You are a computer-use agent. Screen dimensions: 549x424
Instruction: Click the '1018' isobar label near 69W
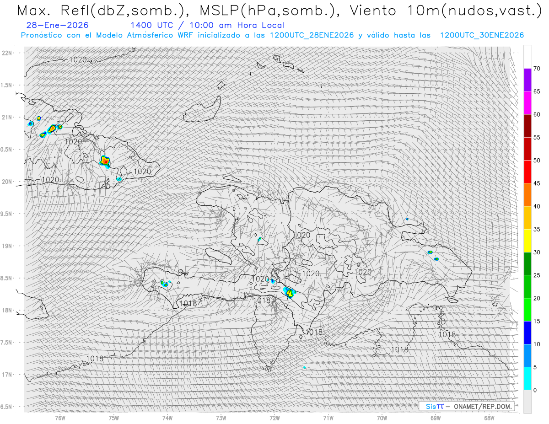[x=447, y=334]
